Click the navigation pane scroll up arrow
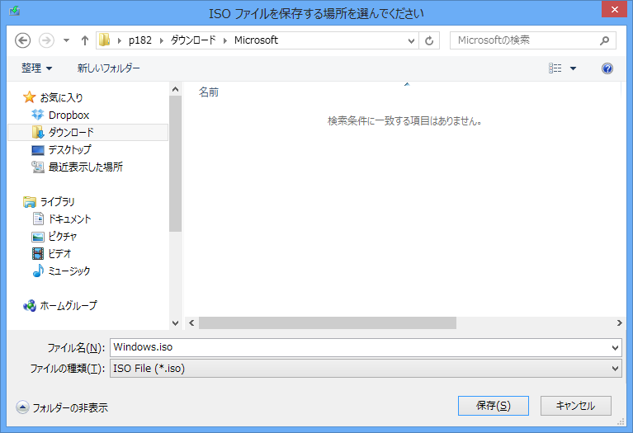 click(x=175, y=89)
